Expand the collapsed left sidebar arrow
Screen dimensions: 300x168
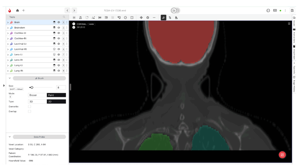(x=4, y=86)
